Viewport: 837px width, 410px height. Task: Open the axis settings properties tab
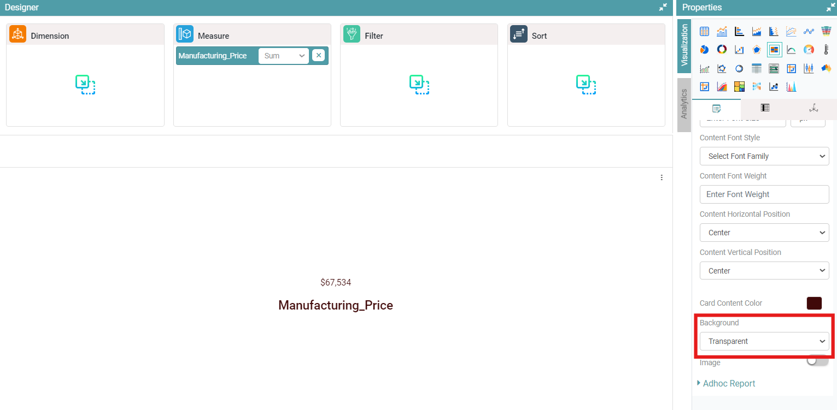(x=813, y=108)
